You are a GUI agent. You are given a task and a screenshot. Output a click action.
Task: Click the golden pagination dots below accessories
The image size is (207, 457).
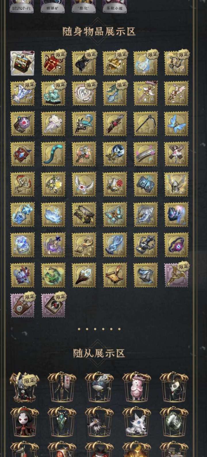point(99,329)
